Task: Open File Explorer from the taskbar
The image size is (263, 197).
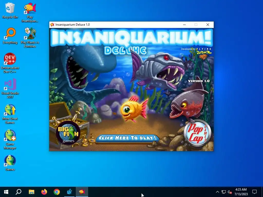Action: point(31,192)
